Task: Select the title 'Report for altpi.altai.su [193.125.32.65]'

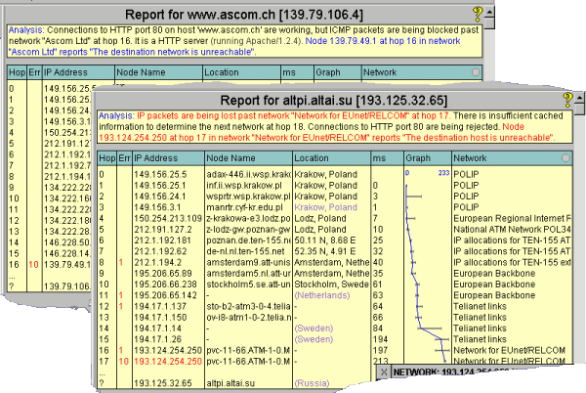Action: point(334,101)
